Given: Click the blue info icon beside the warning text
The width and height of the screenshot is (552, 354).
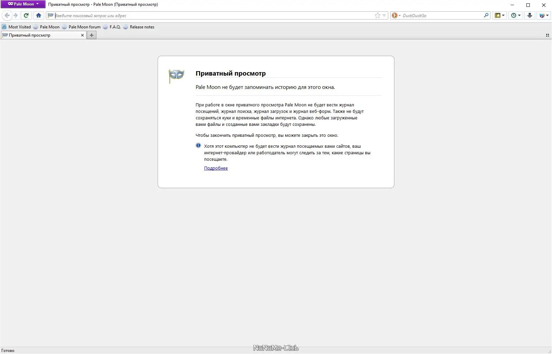Looking at the screenshot, I should pyautogui.click(x=198, y=145).
